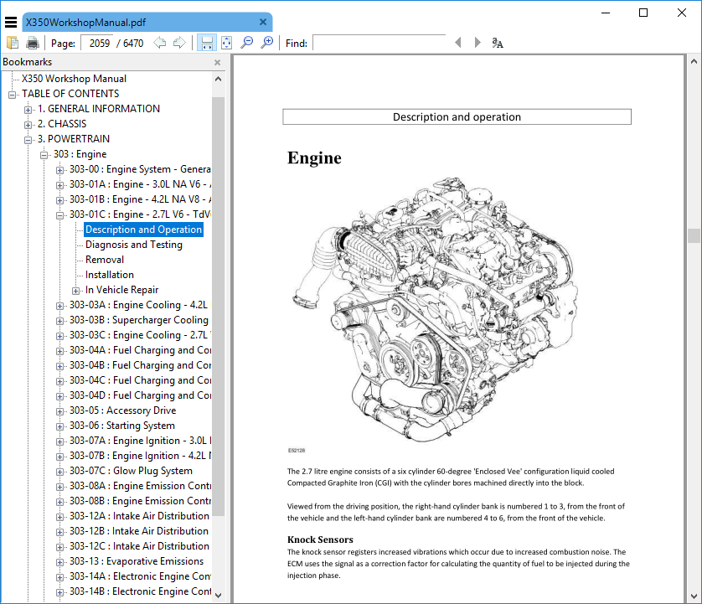
Task: Find next match arrow
Action: (477, 43)
